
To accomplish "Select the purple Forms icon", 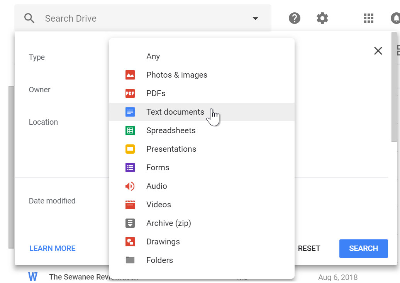I will tap(131, 167).
